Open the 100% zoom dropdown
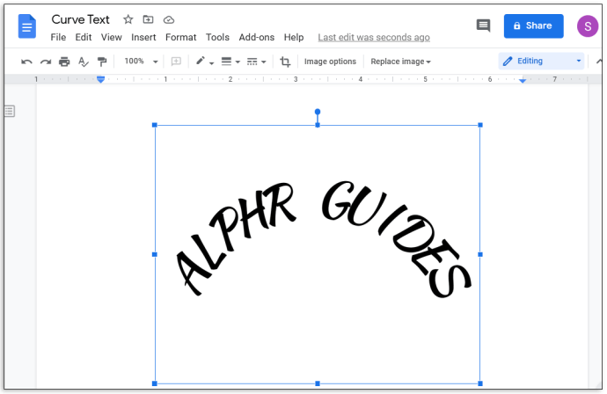The image size is (607, 394). coord(141,62)
